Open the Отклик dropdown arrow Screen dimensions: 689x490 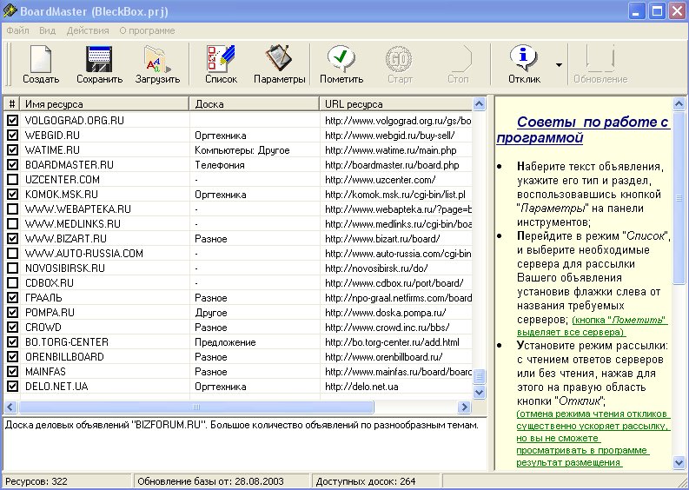click(x=559, y=65)
